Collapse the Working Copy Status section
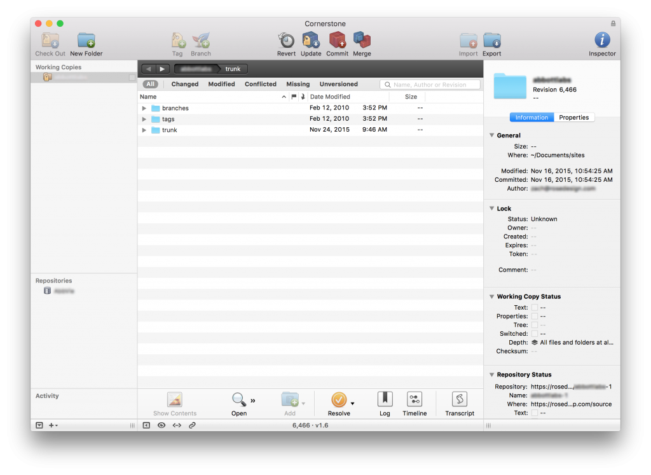Viewport: 651px width, 475px height. tap(491, 296)
